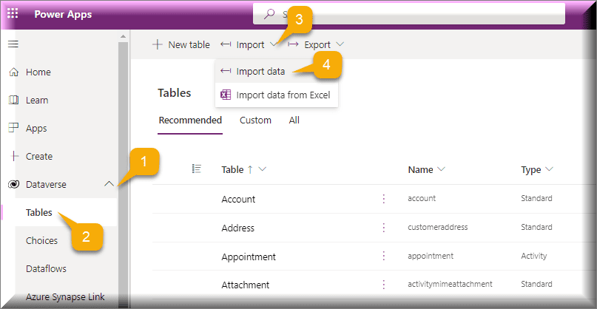Open the app launcher waffle icon
Viewport: 597px width, 309px height.
coord(13,14)
